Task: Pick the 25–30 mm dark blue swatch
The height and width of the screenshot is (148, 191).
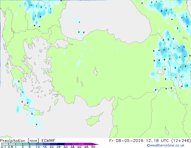Action: (61, 144)
